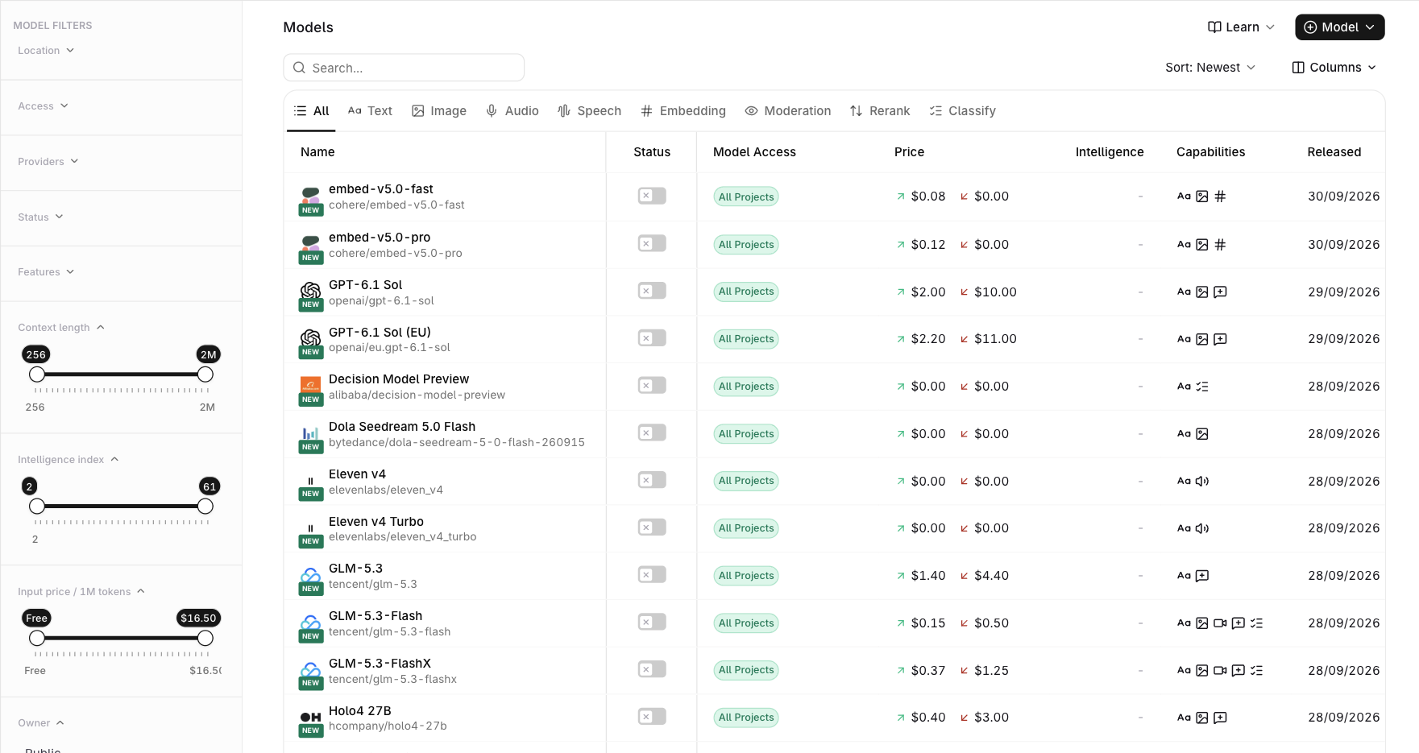Click the Context length maximum slider handle

coord(205,374)
